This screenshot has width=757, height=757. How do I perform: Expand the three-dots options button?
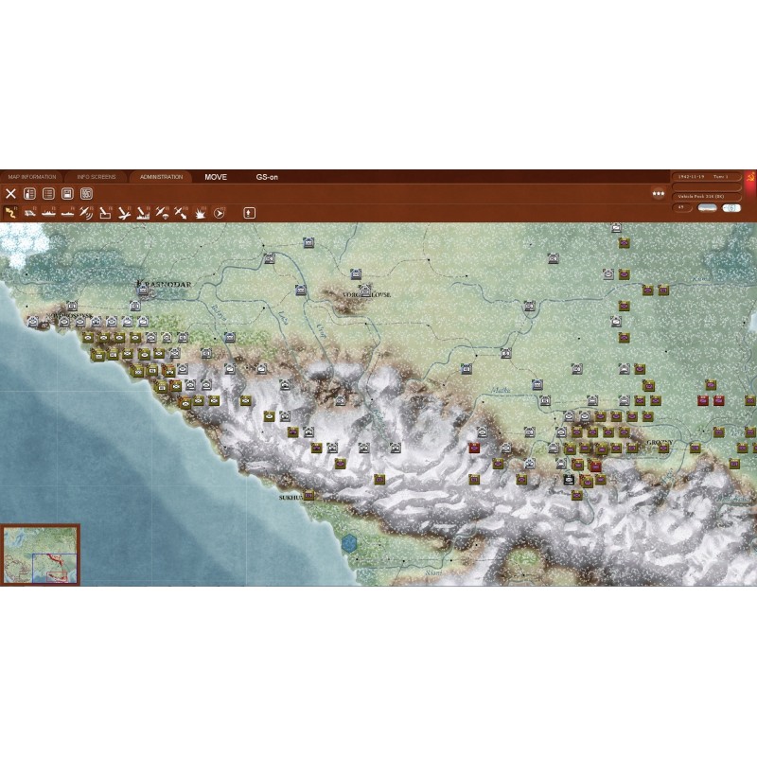click(x=658, y=194)
